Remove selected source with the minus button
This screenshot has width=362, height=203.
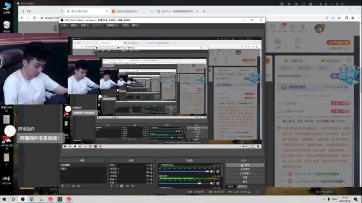[x=117, y=186]
